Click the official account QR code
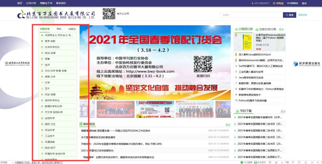Image resolution: width=322 pixels, height=164 pixels. (x=109, y=14)
